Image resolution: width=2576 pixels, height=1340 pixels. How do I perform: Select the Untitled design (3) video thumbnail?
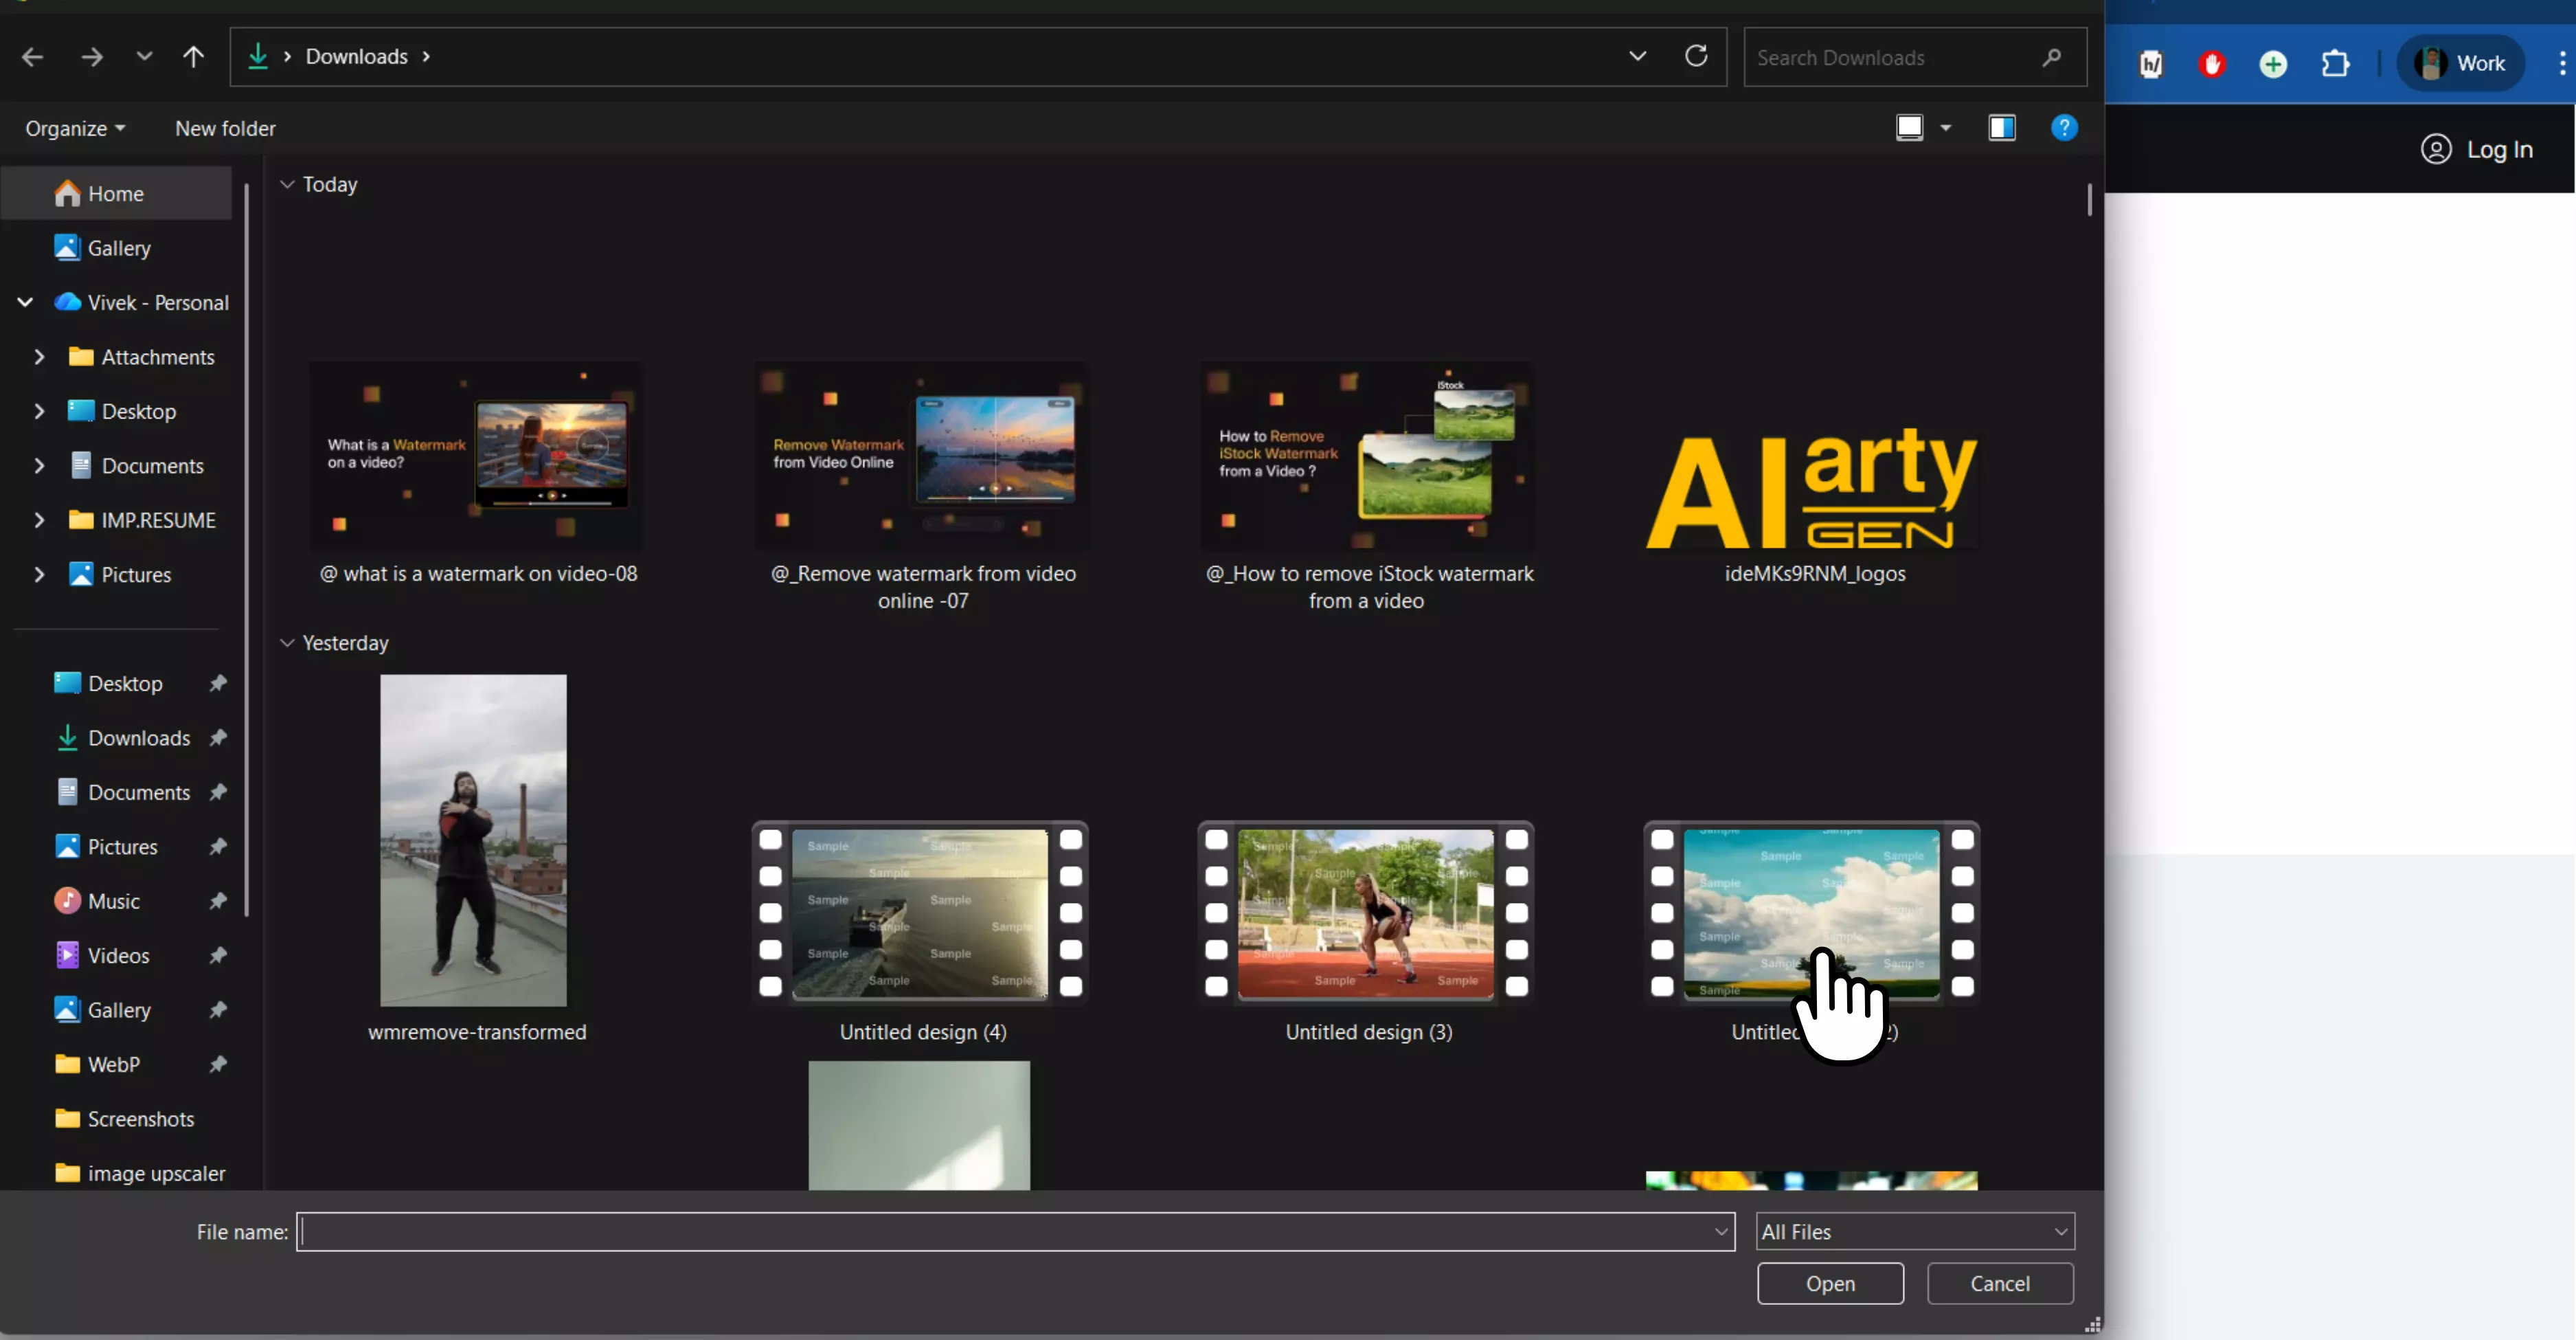click(1366, 913)
